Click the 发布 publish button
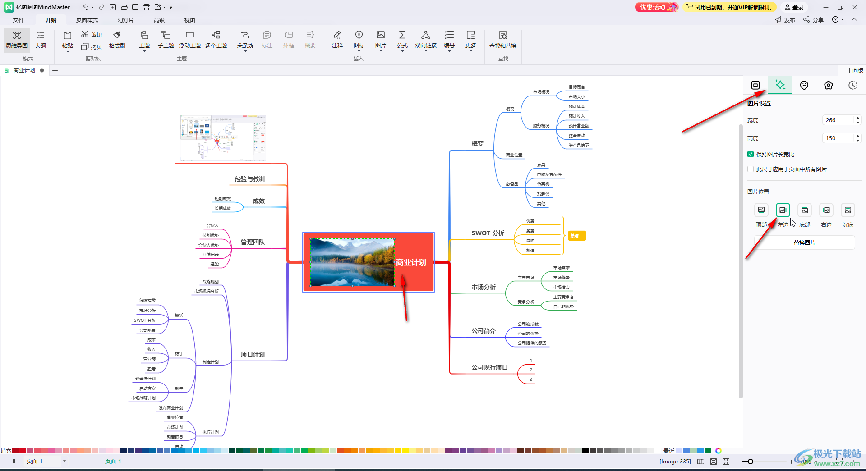The image size is (866, 471). (785, 20)
